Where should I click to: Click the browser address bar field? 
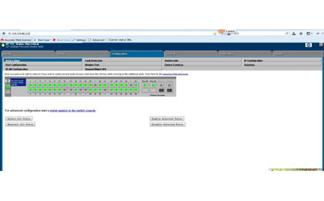[111, 33]
